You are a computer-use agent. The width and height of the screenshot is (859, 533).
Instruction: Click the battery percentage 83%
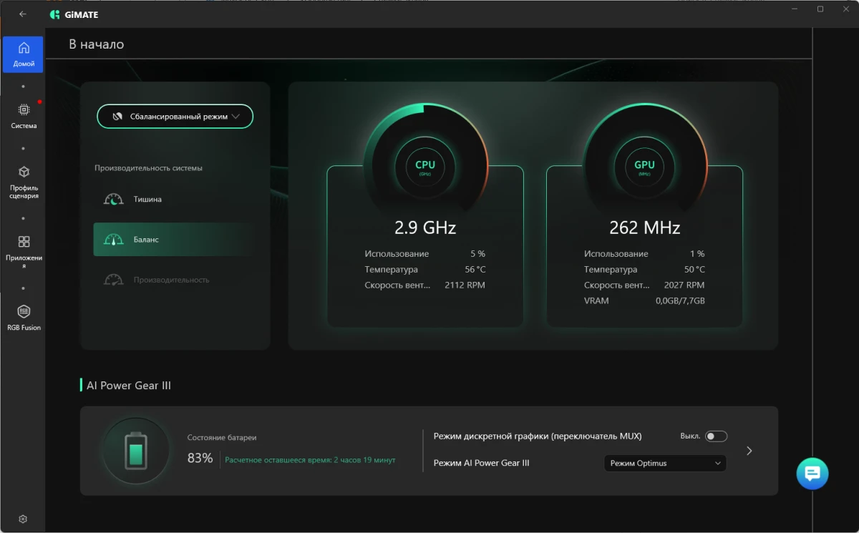coord(200,459)
